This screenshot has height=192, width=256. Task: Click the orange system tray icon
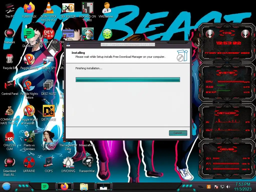click(x=209, y=186)
